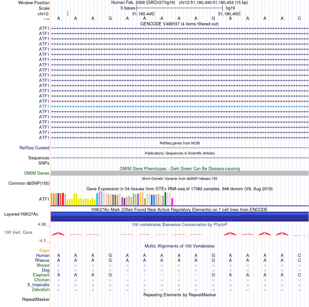Open the H3K27Ac Mark ENCODE track title

pos(180,209)
